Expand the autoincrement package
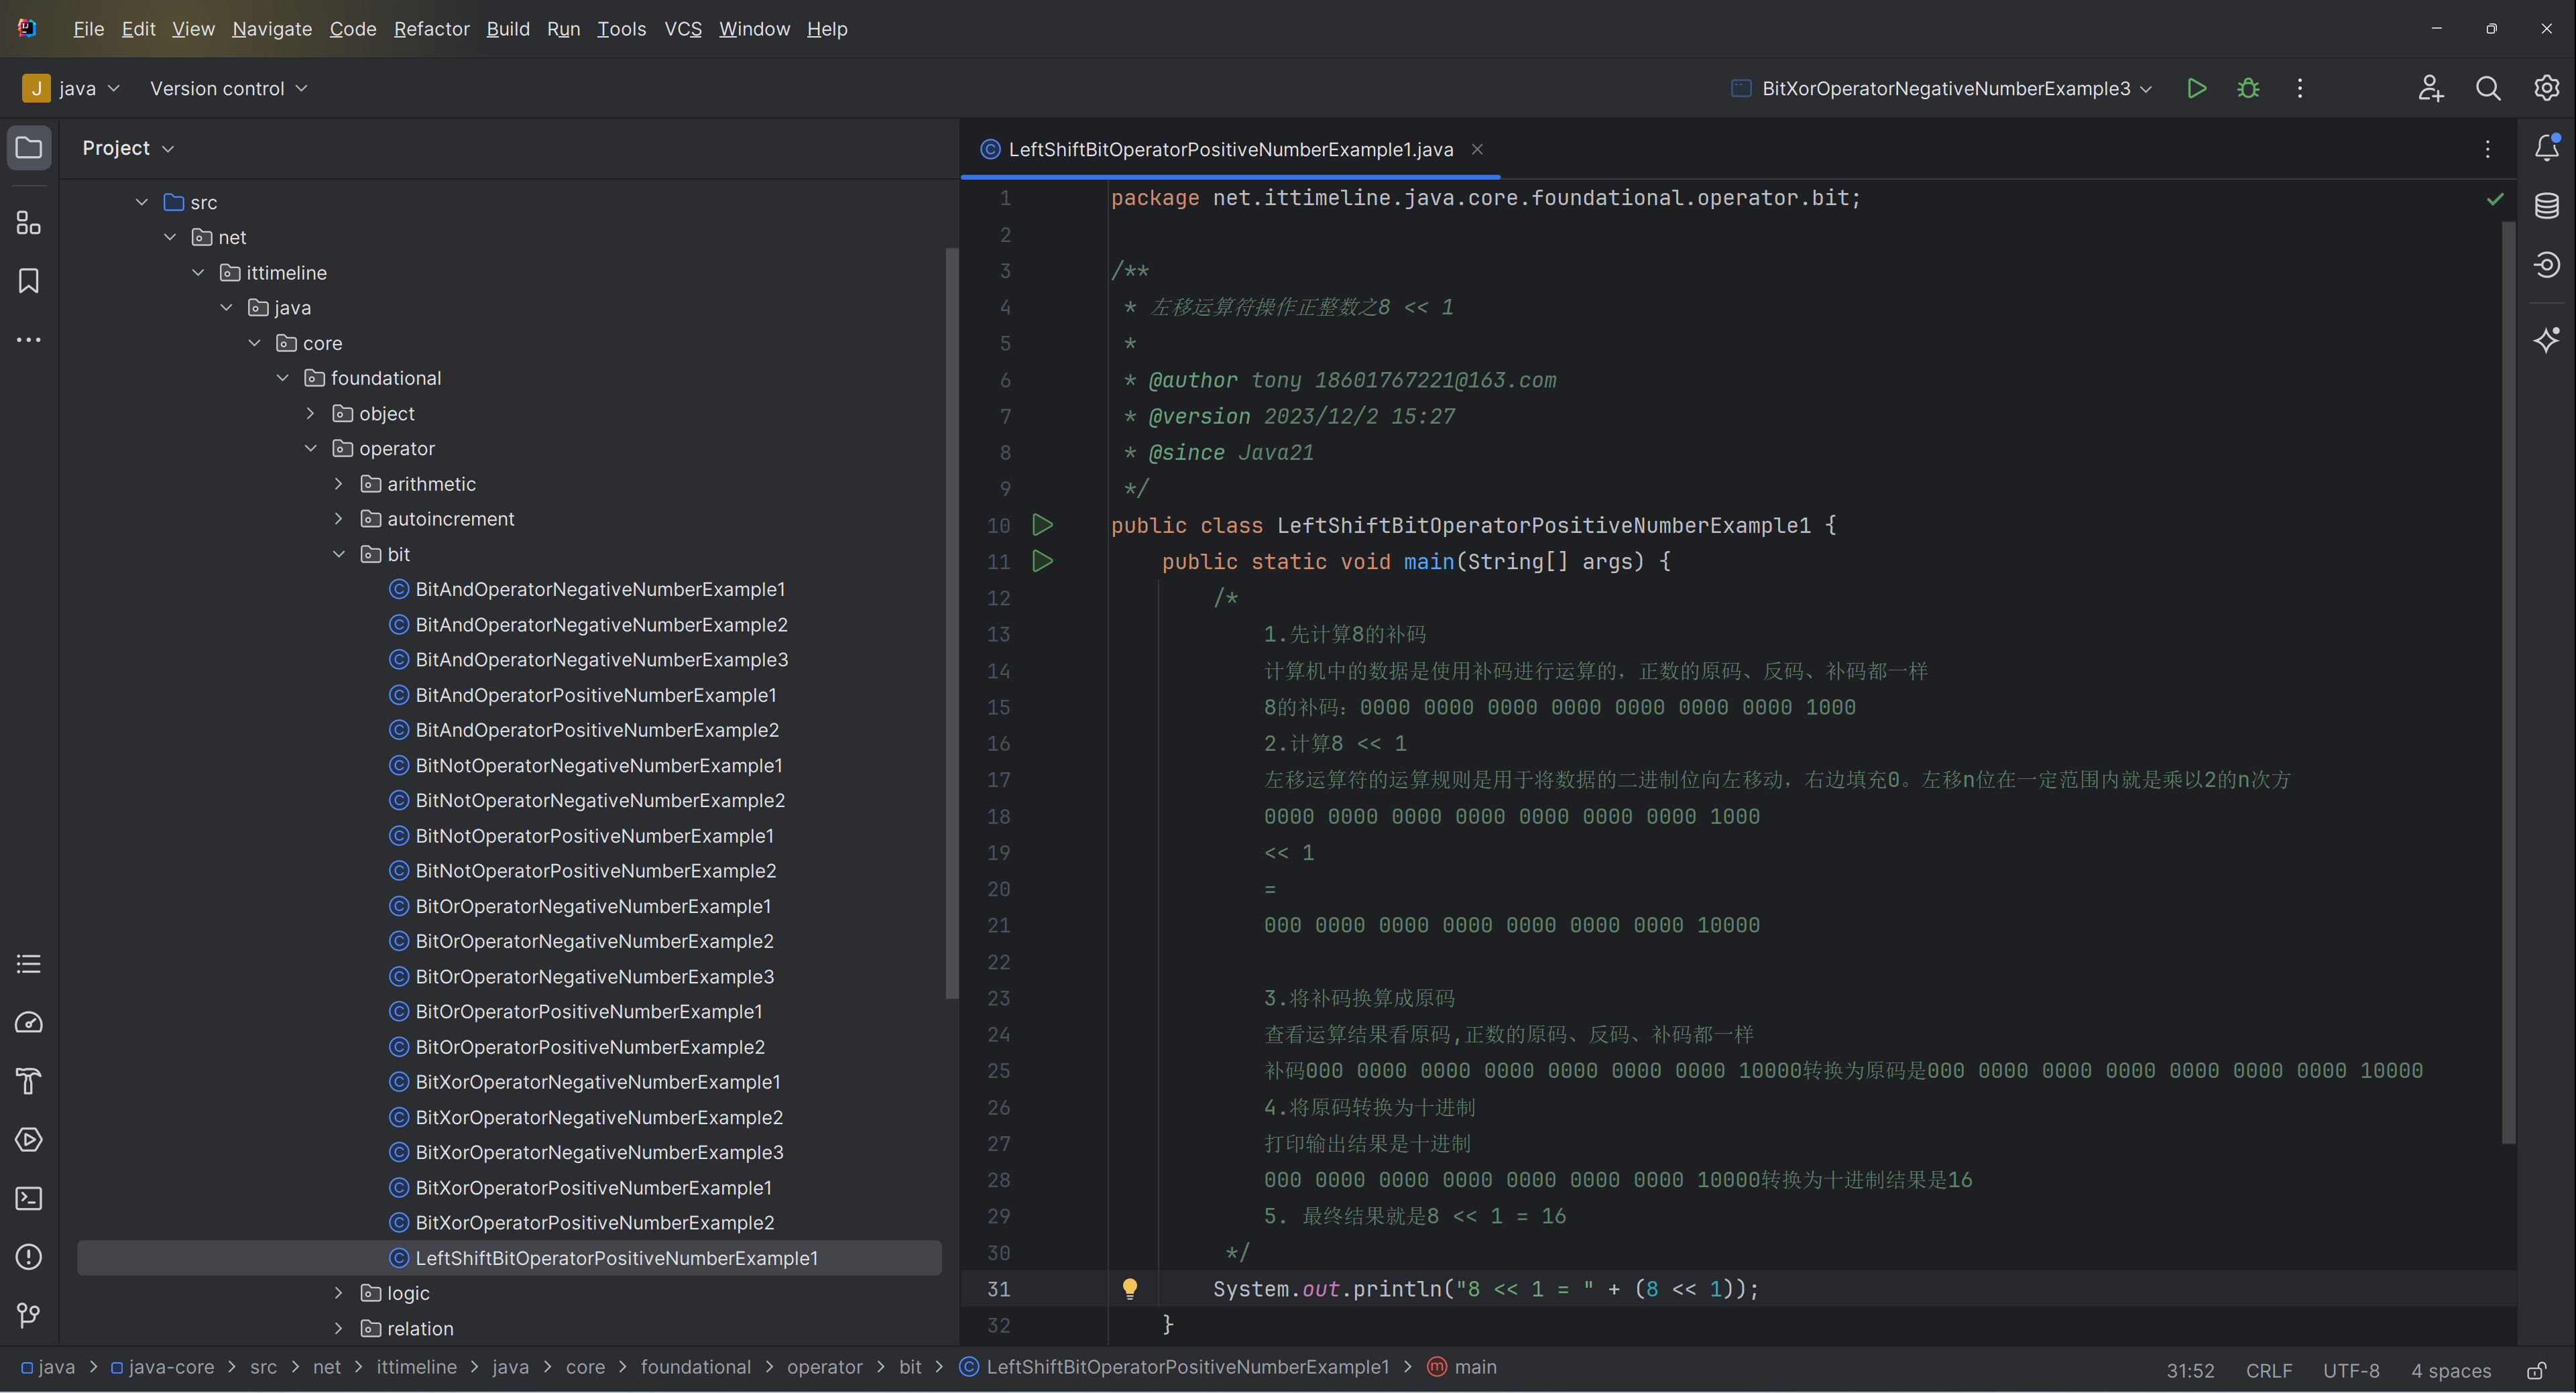Image resolution: width=2576 pixels, height=1393 pixels. tap(339, 519)
